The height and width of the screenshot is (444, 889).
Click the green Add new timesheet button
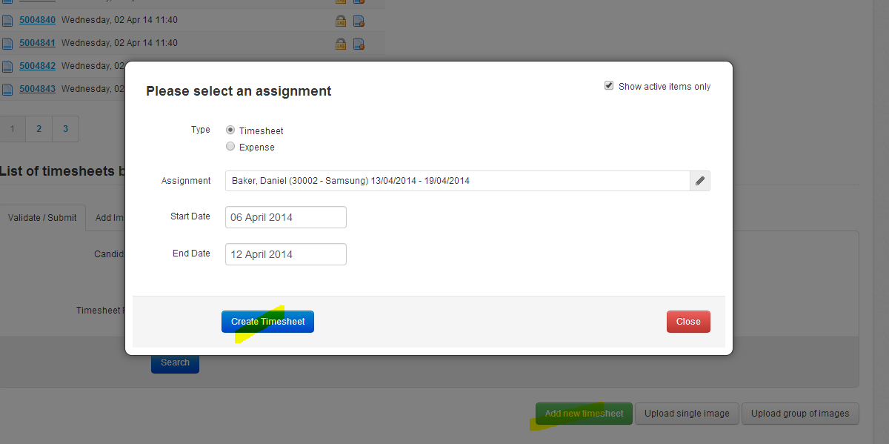[584, 414]
